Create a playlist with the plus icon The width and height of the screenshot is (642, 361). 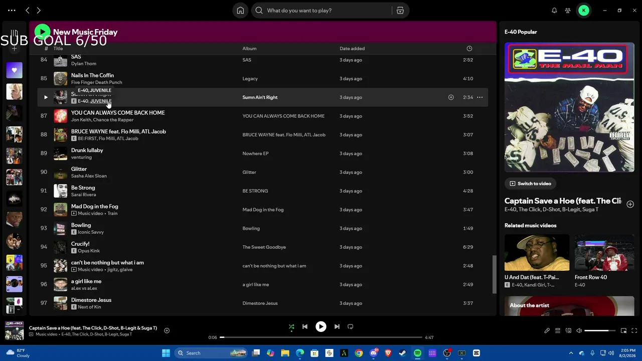pos(15,49)
